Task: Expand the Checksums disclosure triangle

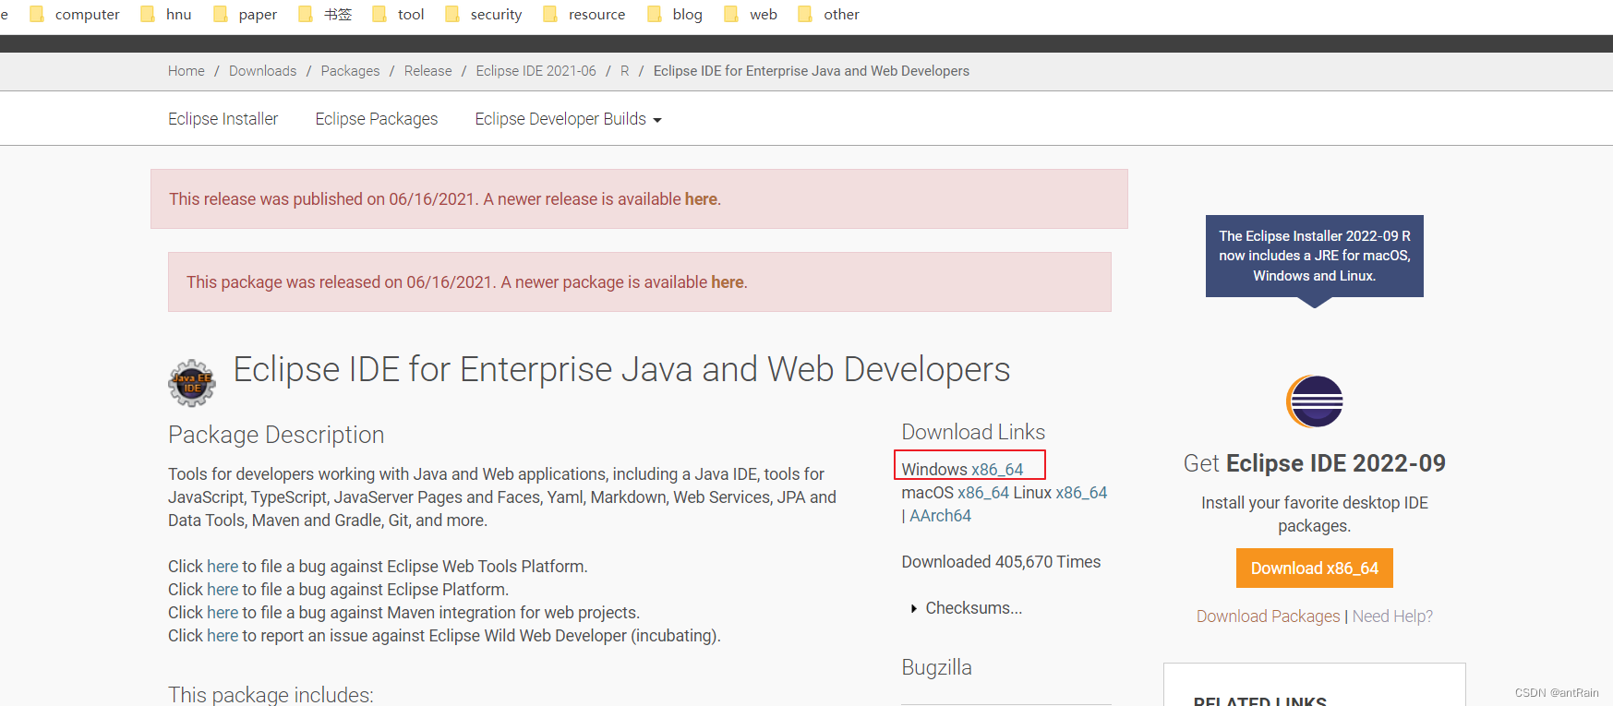Action: pos(914,608)
